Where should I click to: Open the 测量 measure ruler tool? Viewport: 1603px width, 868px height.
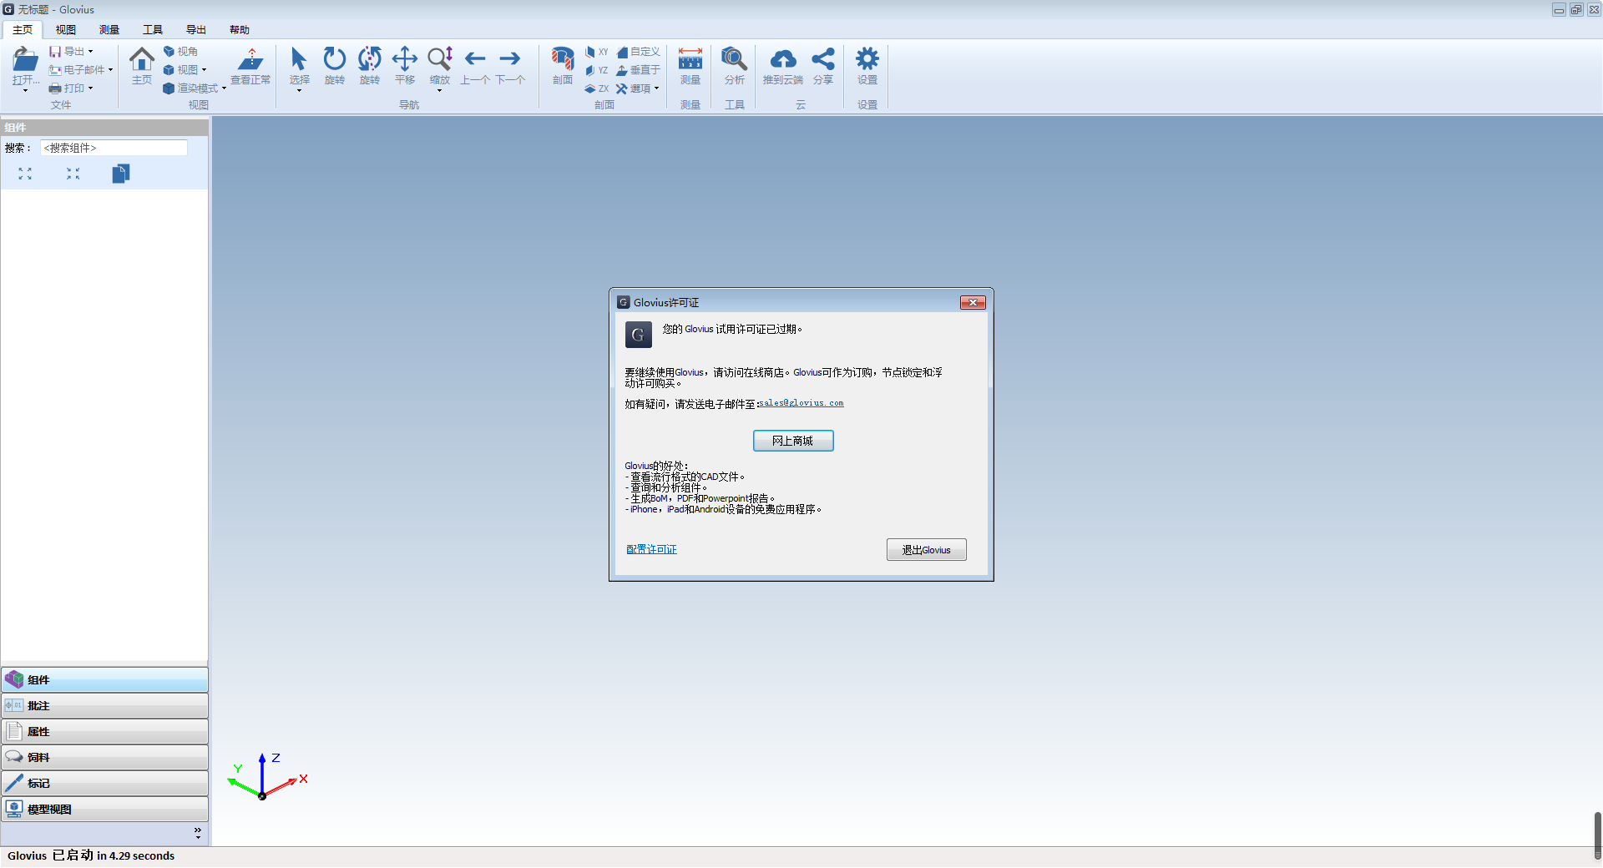coord(690,59)
